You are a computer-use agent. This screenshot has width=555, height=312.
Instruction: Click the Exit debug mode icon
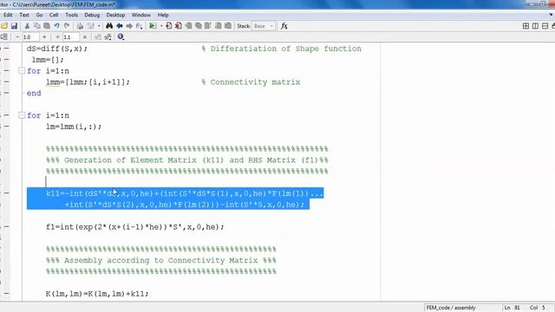tap(228, 26)
